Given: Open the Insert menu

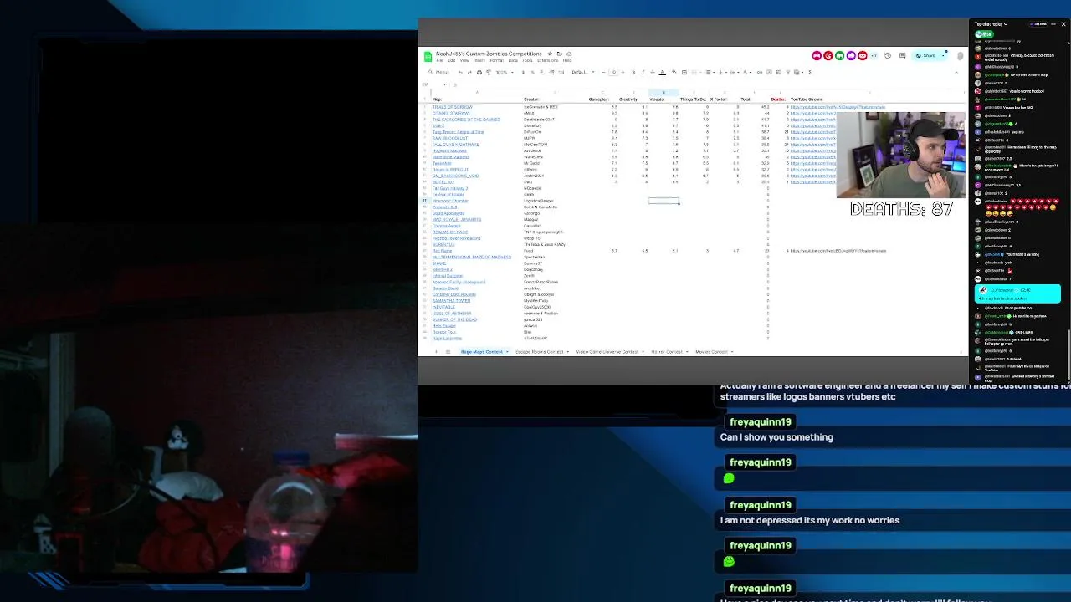Looking at the screenshot, I should (x=479, y=60).
